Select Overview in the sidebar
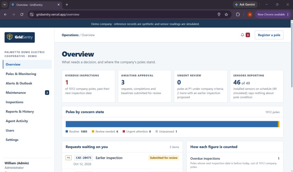 click(x=27, y=64)
